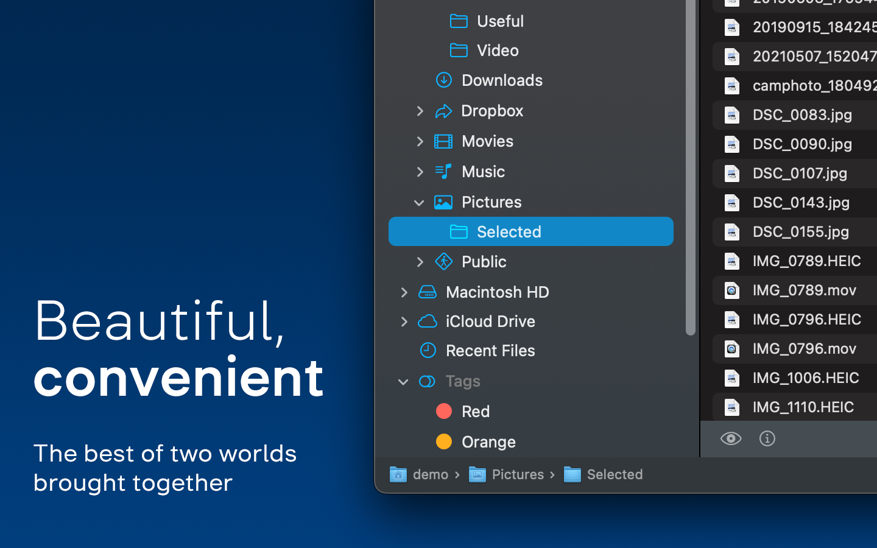Image resolution: width=877 pixels, height=548 pixels.
Task: Click the DSC_0083.jpg file icon
Action: point(732,115)
